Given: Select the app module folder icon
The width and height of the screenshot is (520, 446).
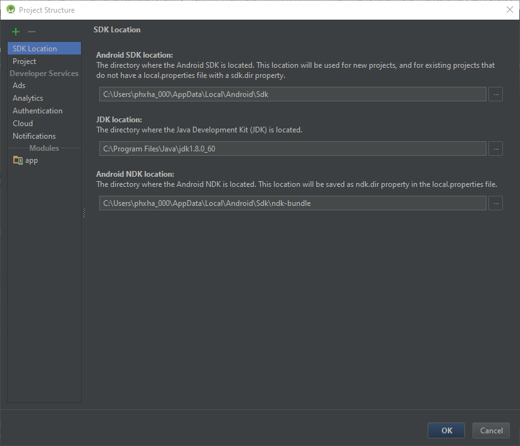Looking at the screenshot, I should (18, 160).
